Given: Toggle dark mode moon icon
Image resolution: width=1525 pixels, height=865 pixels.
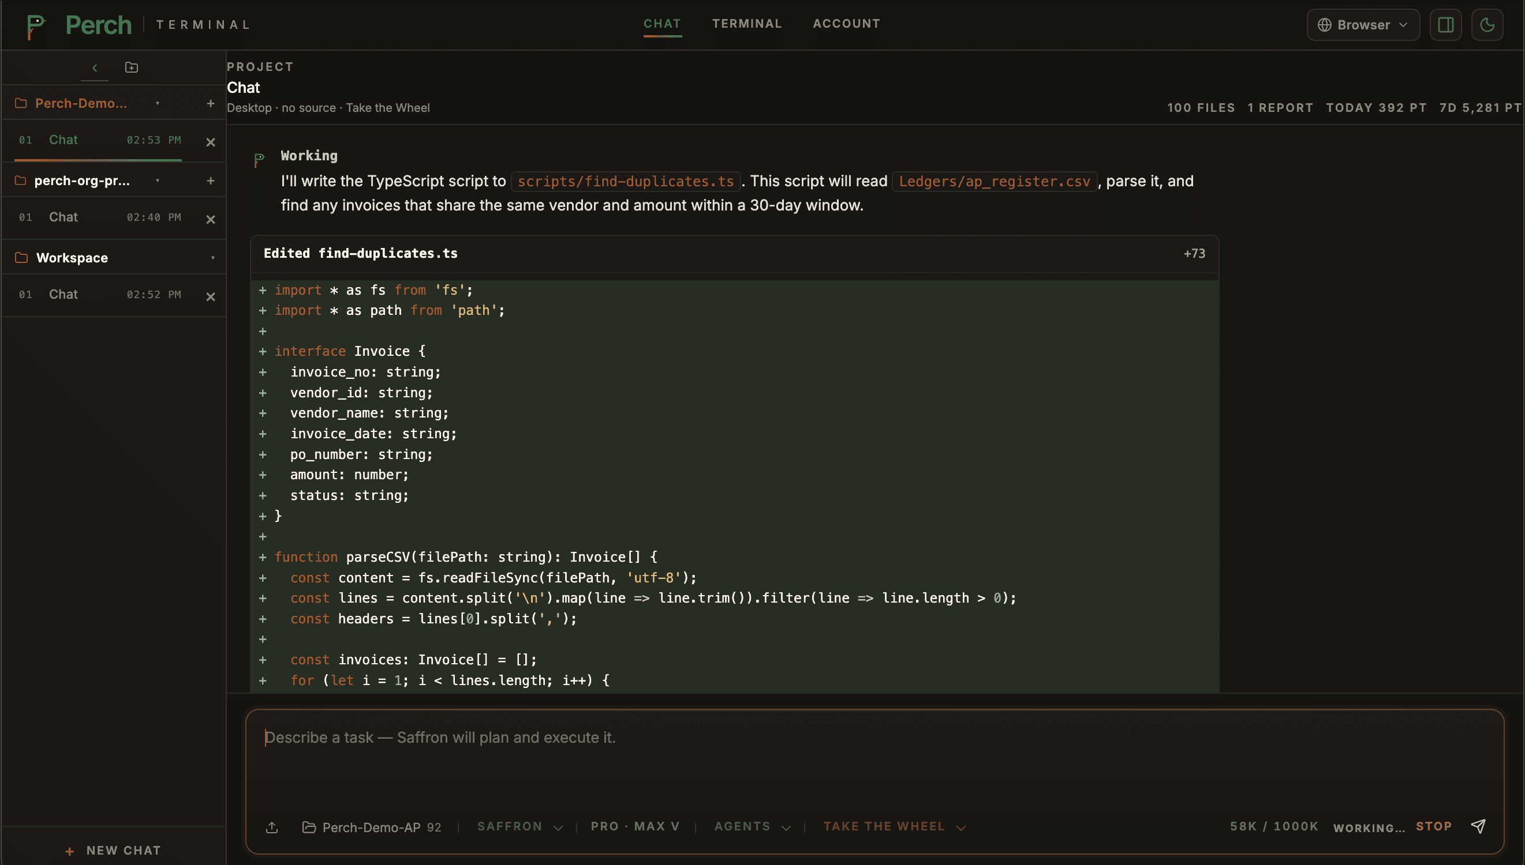Looking at the screenshot, I should [1487, 25].
